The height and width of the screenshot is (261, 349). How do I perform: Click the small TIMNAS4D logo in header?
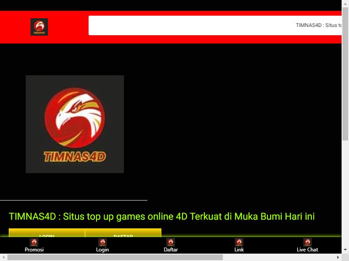pyautogui.click(x=39, y=27)
